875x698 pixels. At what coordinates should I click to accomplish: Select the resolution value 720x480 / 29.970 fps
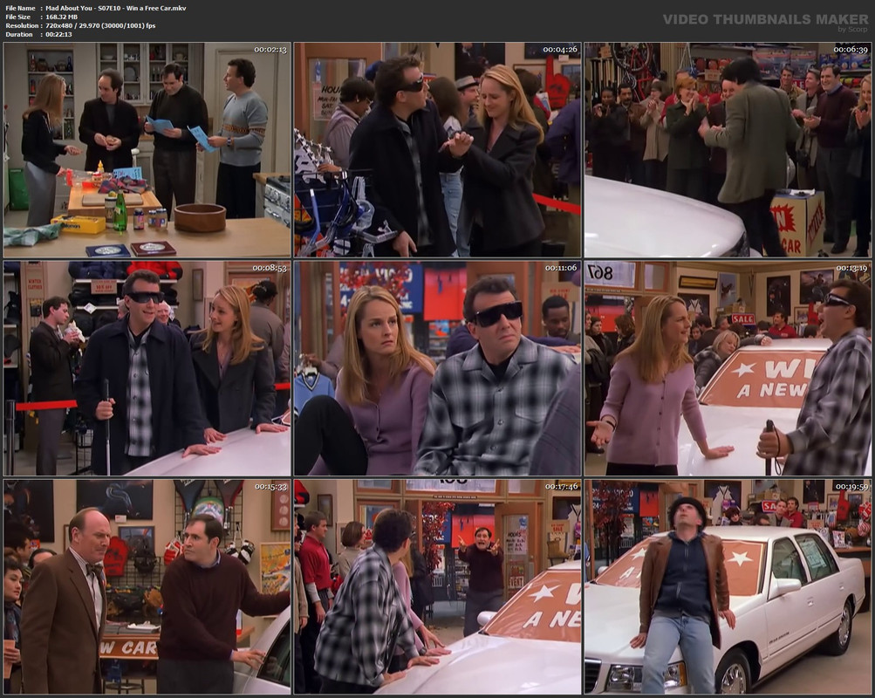tap(100, 25)
